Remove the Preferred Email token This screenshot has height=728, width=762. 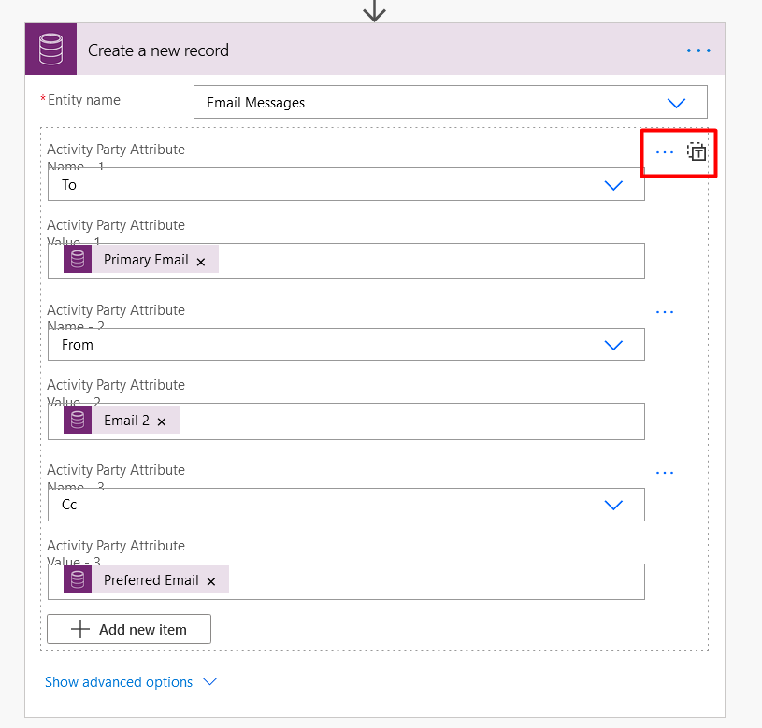211,582
